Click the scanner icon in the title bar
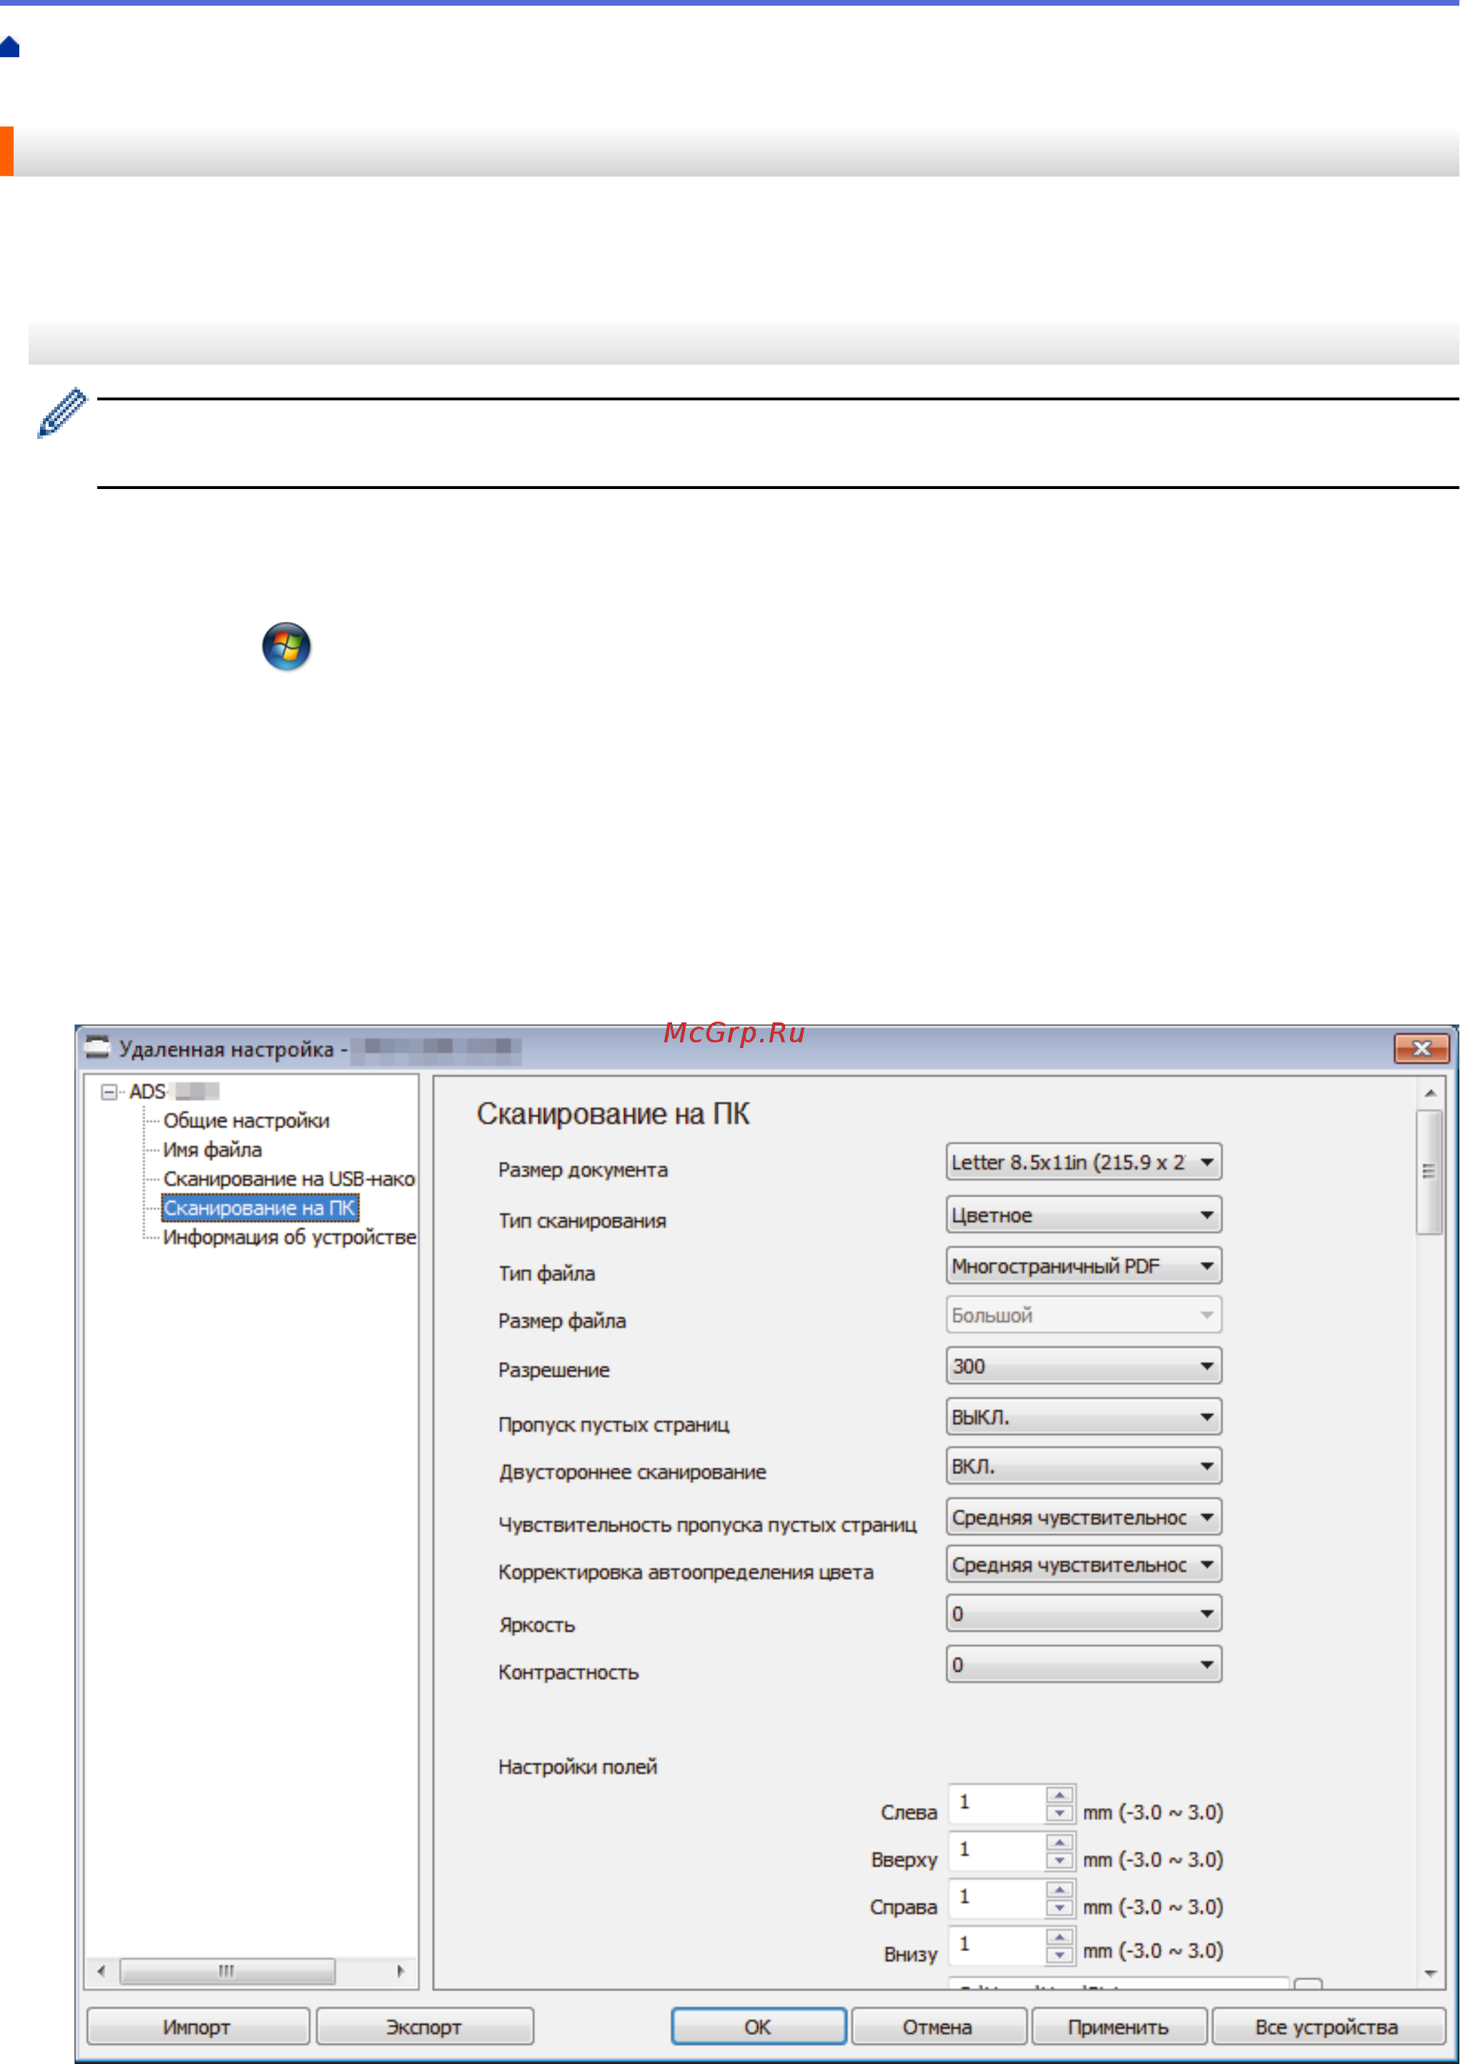Screen dimensions: 1460x2064 pyautogui.click(x=97, y=1047)
